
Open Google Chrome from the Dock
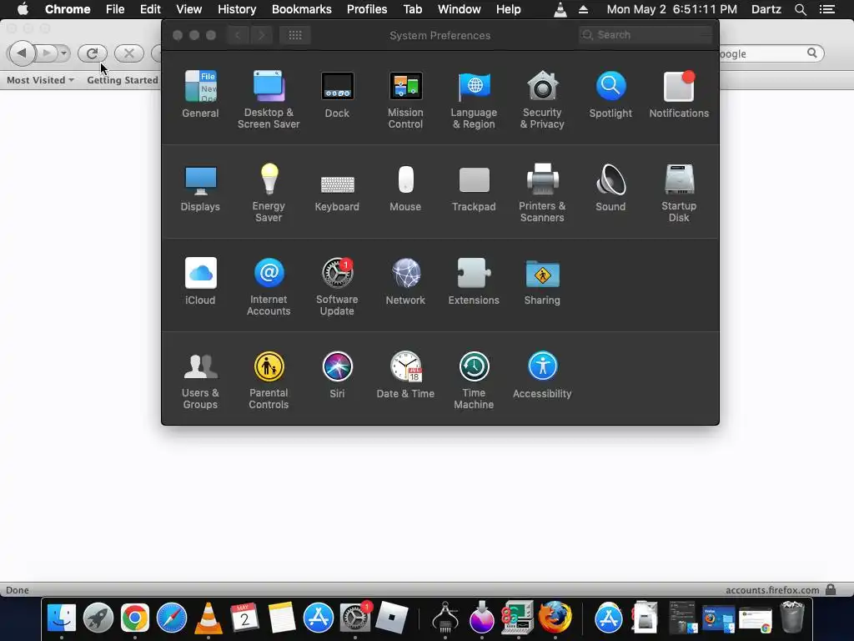pos(134,618)
